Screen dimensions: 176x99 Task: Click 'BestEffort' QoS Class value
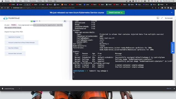[104, 44]
